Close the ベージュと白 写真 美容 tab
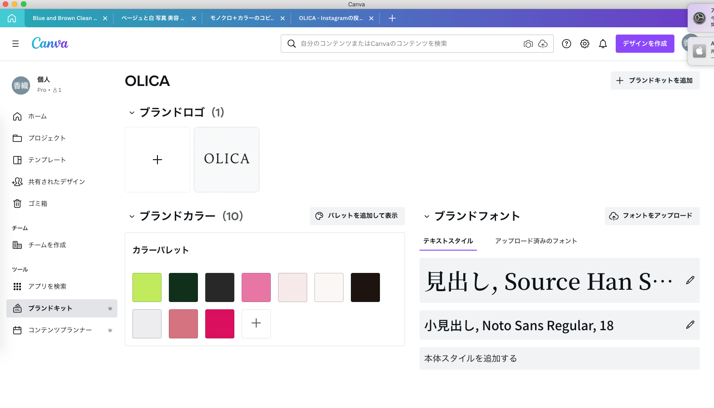The height and width of the screenshot is (408, 714). click(x=194, y=18)
